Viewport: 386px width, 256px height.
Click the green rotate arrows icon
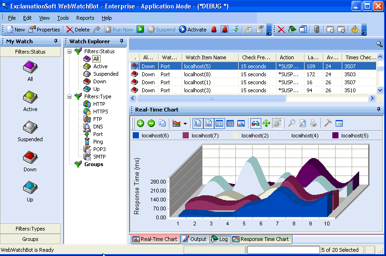pos(266,123)
